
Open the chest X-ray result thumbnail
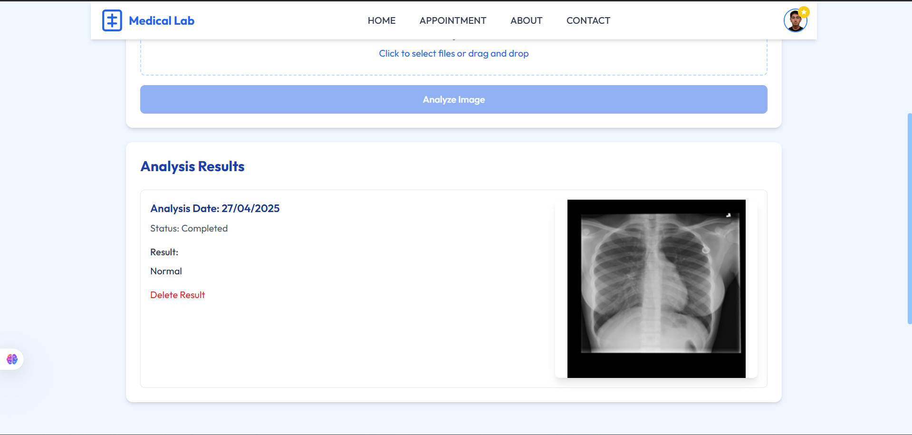(656, 288)
